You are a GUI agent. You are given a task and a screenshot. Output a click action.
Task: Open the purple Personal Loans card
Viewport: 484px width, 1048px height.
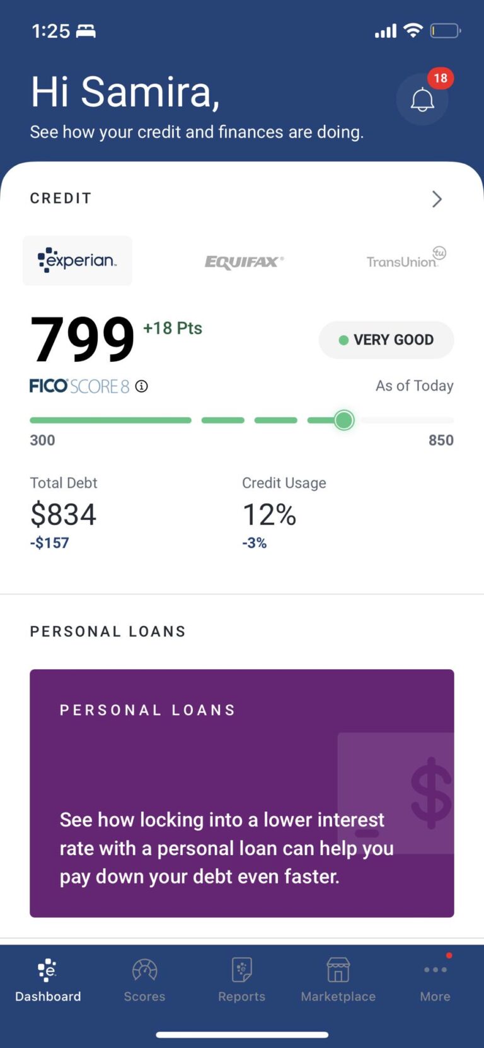pyautogui.click(x=242, y=793)
